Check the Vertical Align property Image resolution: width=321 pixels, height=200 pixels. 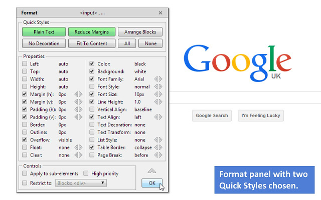coord(92,109)
